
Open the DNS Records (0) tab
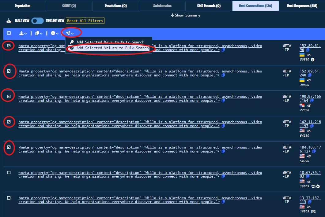click(209, 6)
